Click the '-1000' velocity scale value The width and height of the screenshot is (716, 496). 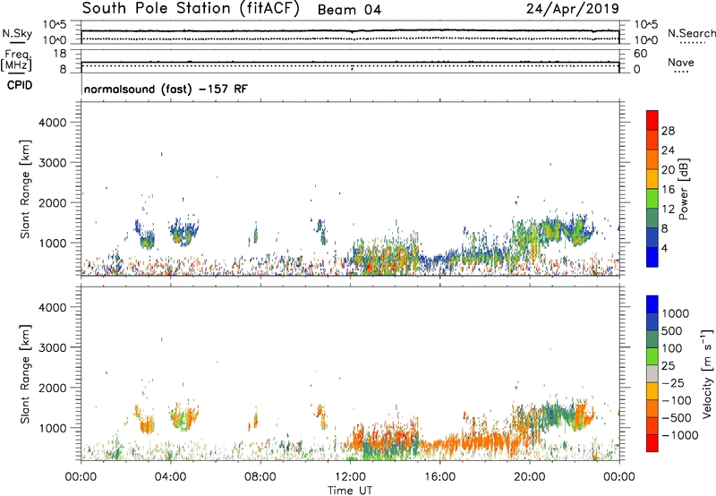(679, 435)
